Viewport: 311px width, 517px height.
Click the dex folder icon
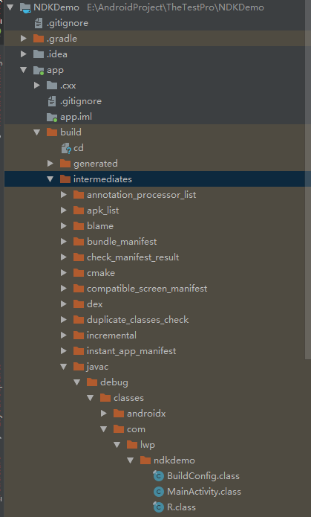click(79, 304)
